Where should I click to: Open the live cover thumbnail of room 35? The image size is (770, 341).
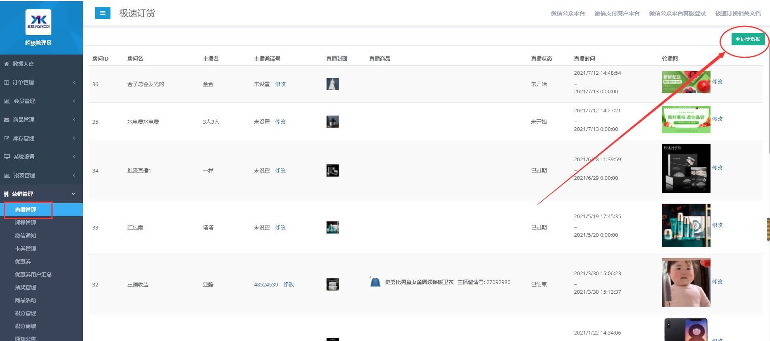(333, 122)
